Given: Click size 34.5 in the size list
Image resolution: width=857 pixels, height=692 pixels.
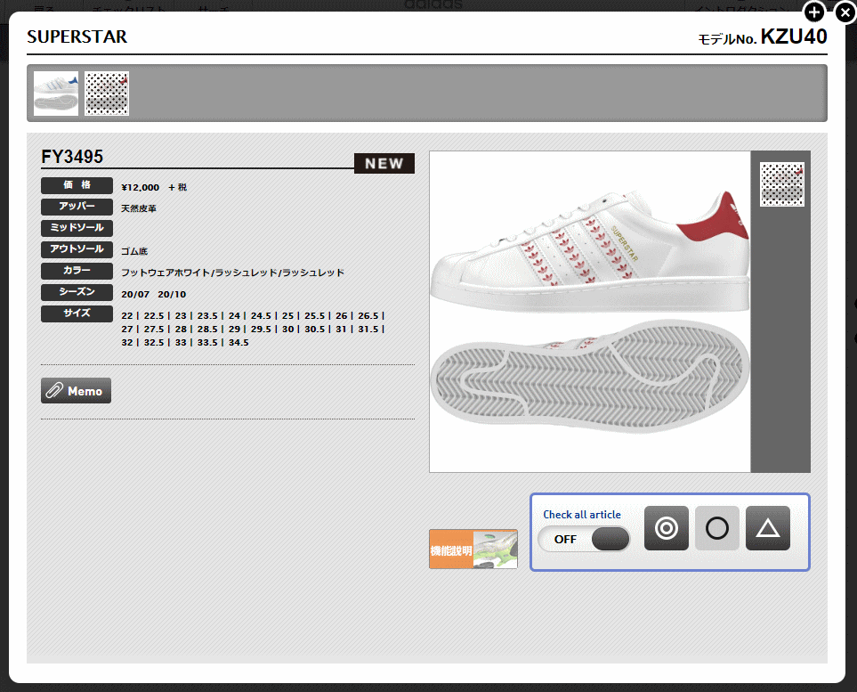Looking at the screenshot, I should point(239,343).
